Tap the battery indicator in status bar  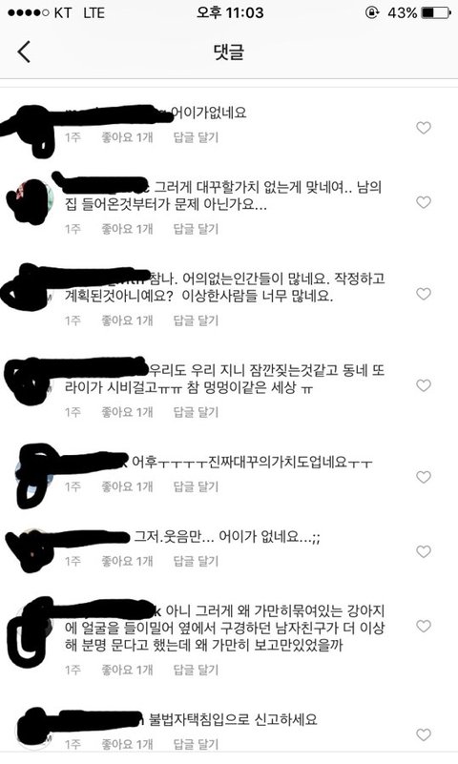pos(436,12)
